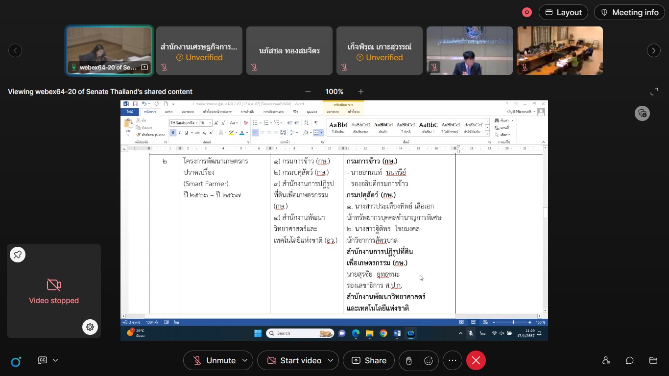Open reactions emoji picker
This screenshot has width=669, height=376.
click(x=429, y=361)
